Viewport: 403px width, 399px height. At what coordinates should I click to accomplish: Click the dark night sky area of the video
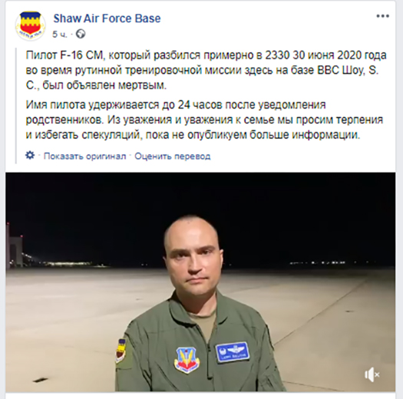coord(200,195)
